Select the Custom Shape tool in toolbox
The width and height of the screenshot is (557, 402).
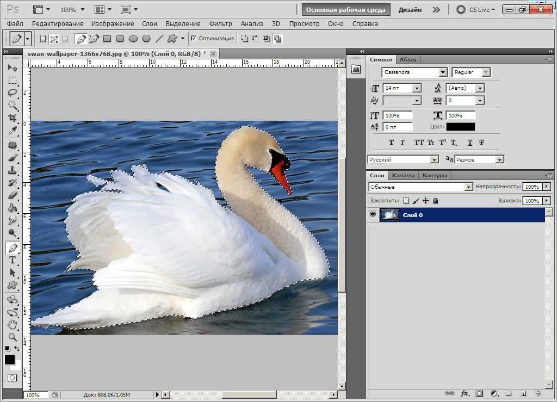pos(13,285)
